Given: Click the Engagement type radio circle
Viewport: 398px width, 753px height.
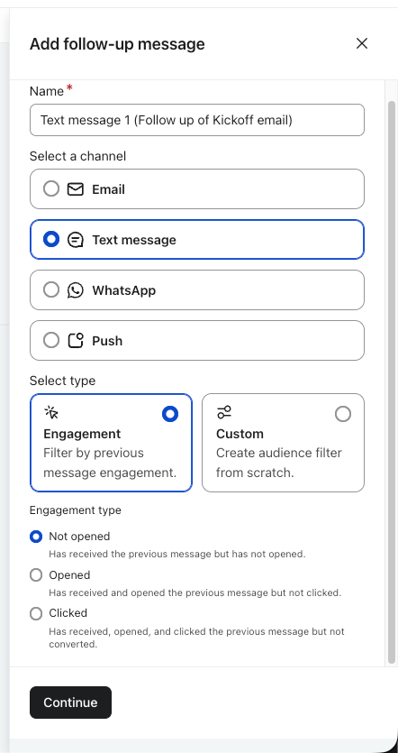Looking at the screenshot, I should pos(170,414).
